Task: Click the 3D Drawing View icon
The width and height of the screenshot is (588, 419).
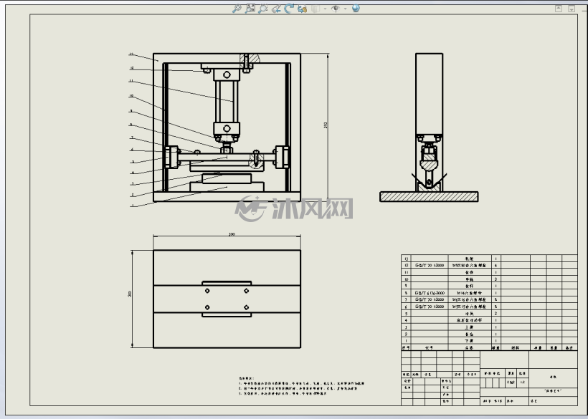Action: 302,9
